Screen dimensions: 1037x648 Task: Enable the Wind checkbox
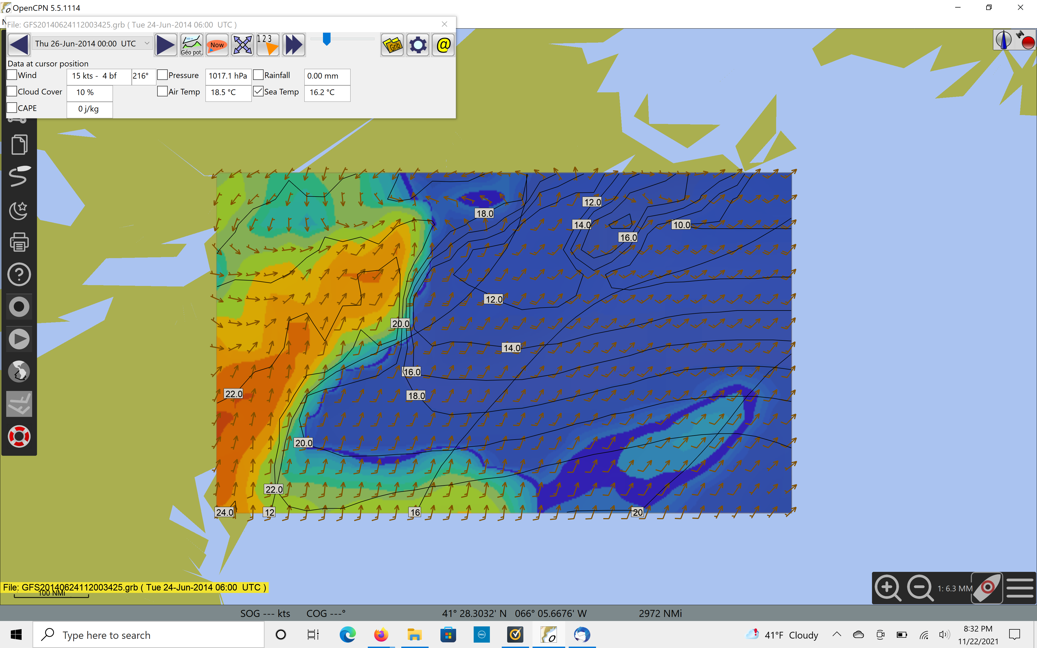[12, 75]
